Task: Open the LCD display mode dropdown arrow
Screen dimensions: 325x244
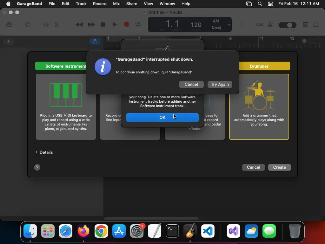Action: (x=229, y=25)
